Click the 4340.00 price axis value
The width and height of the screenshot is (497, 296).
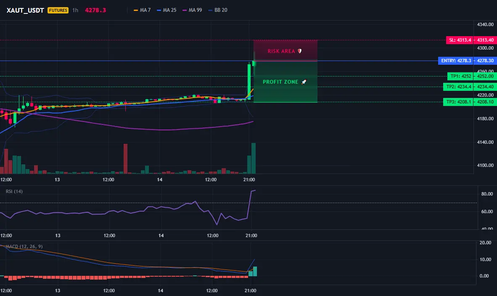point(485,24)
